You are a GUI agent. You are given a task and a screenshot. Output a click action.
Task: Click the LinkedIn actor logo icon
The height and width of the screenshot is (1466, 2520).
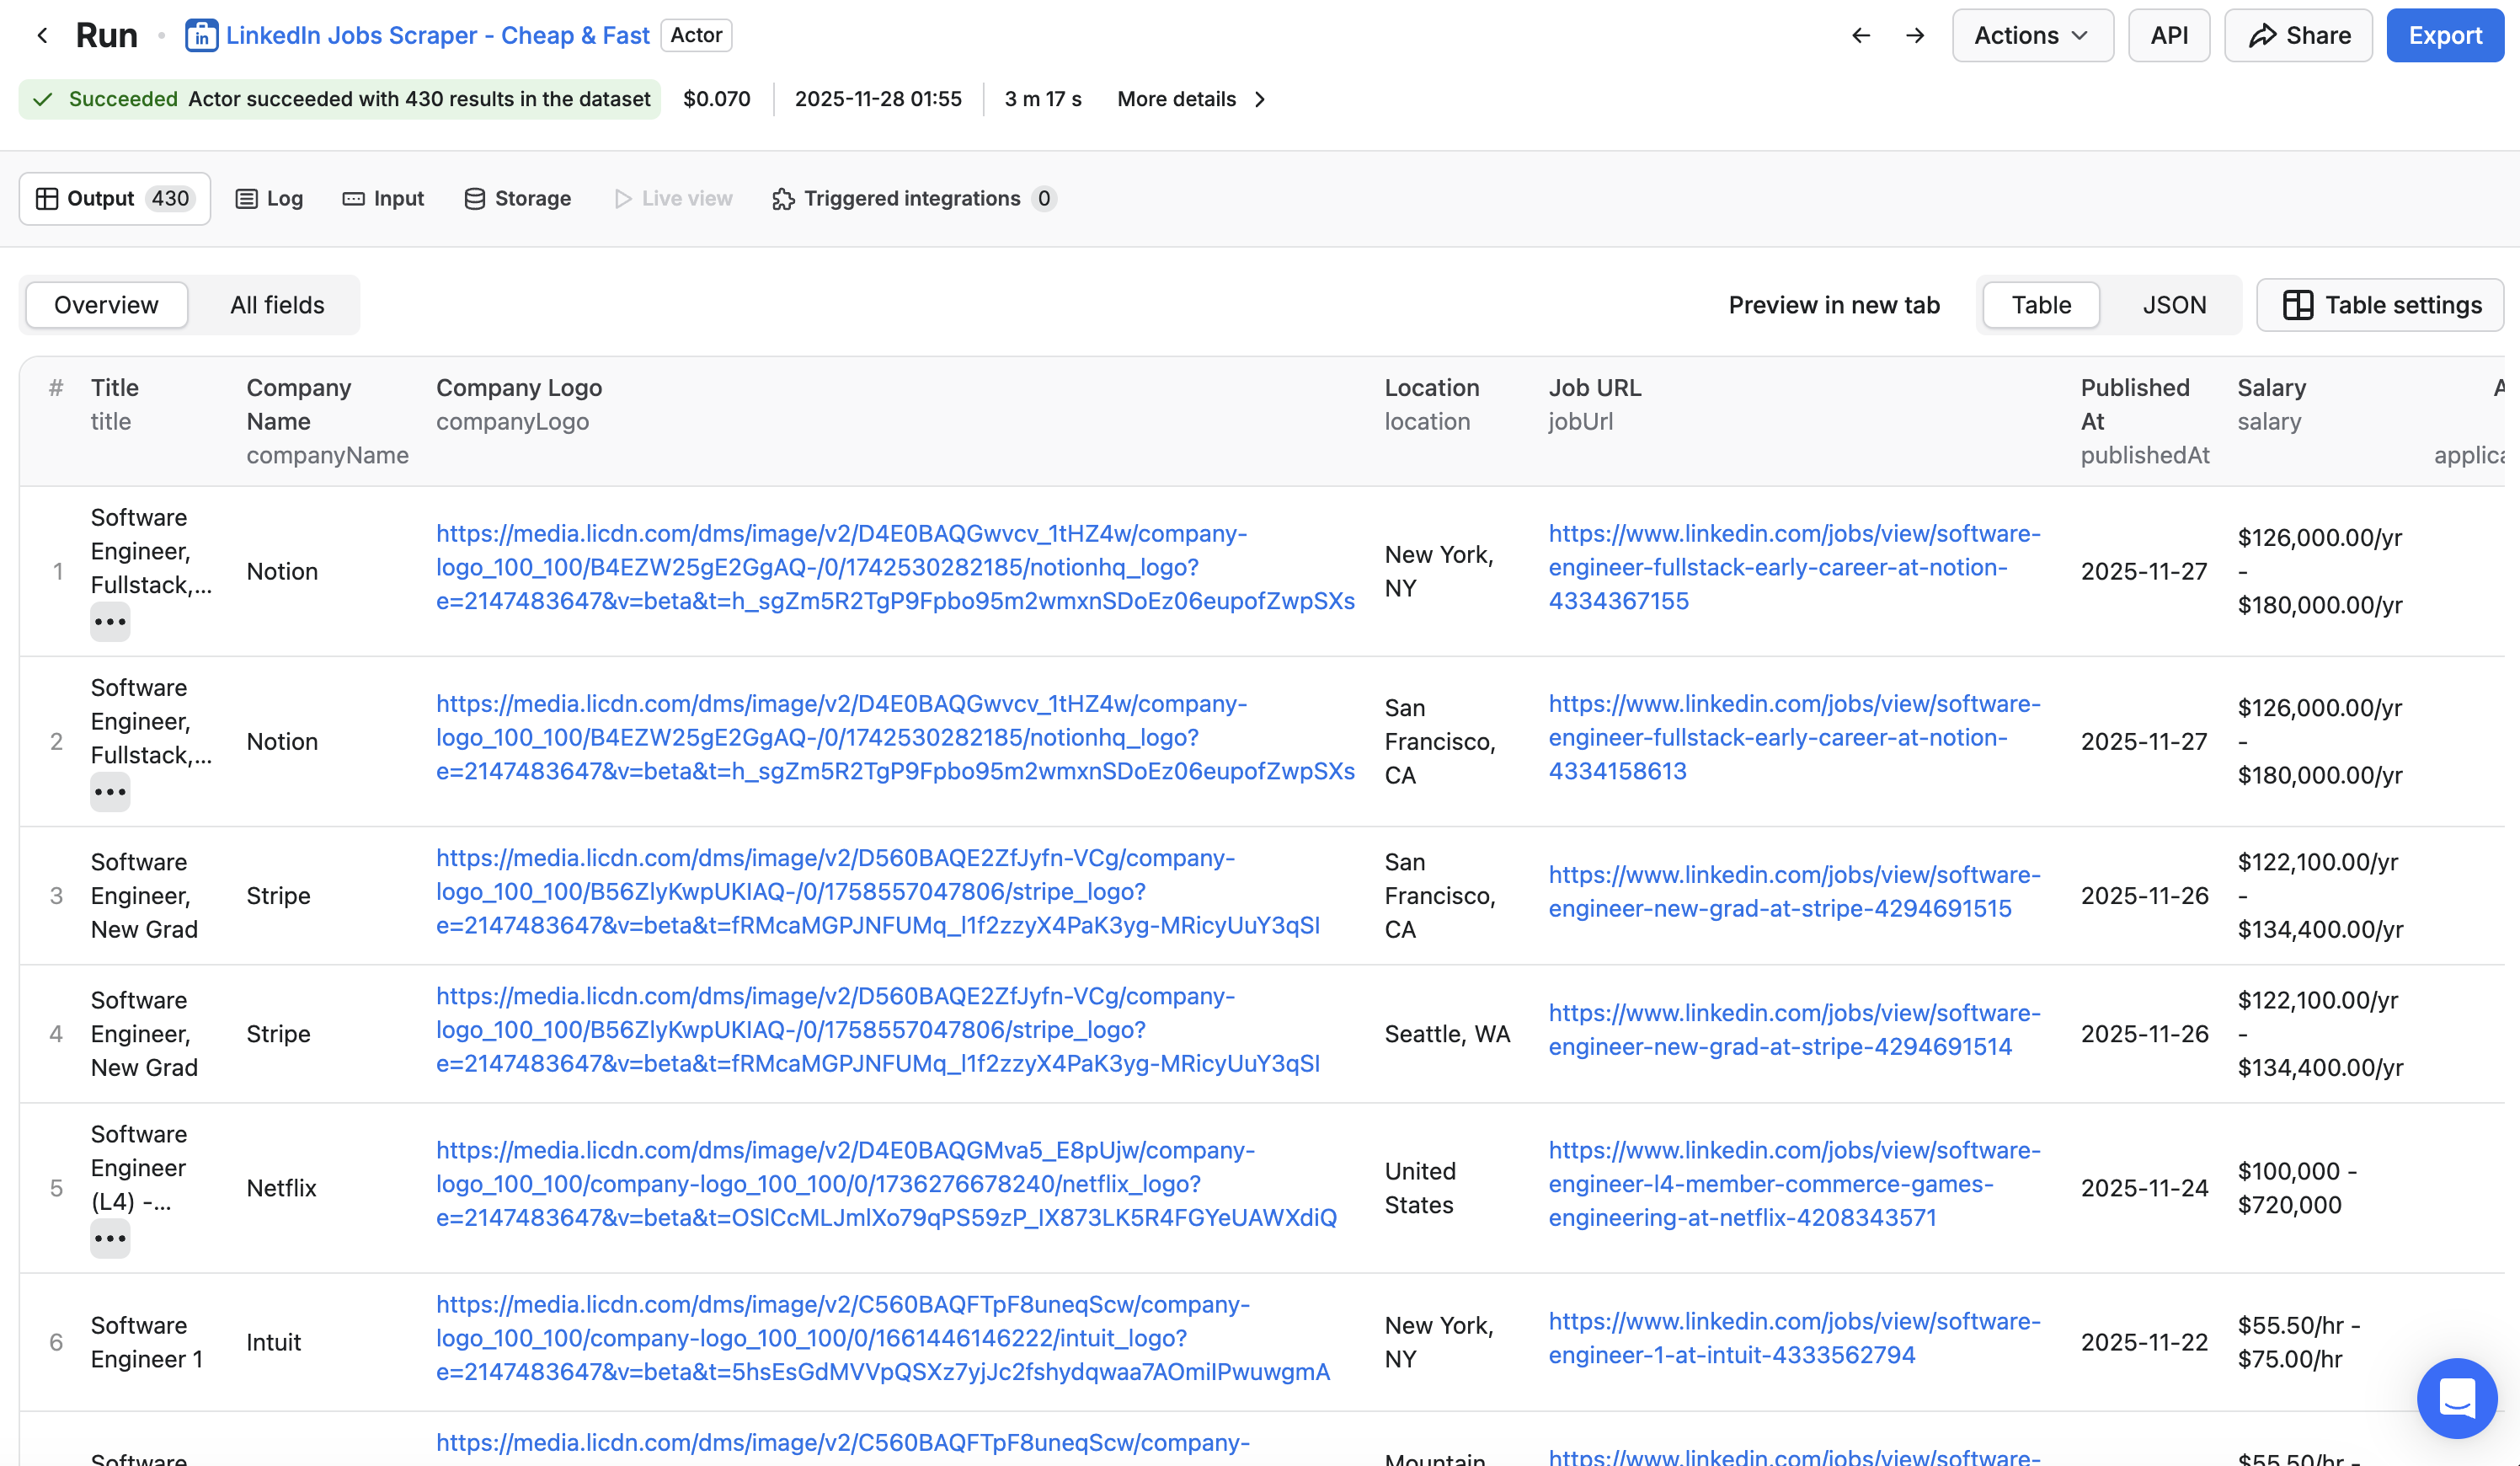(201, 36)
